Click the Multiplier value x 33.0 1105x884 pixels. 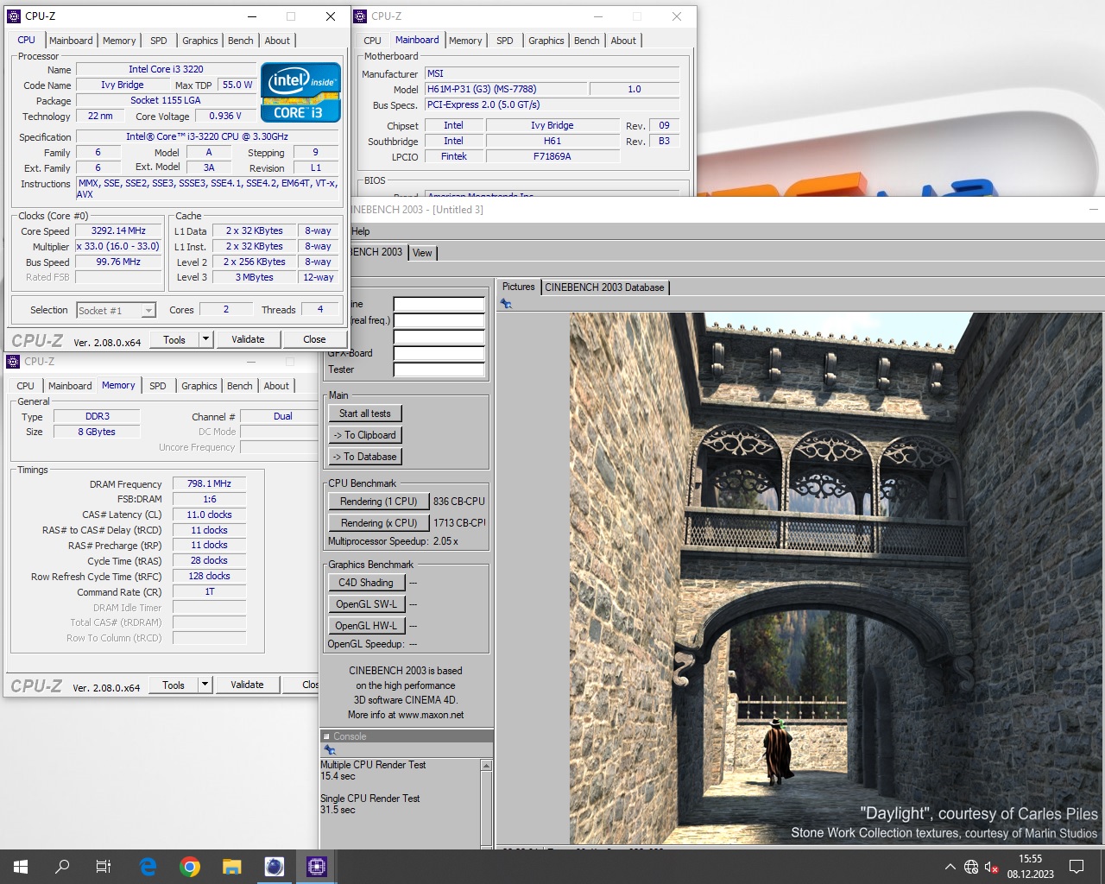coord(118,247)
